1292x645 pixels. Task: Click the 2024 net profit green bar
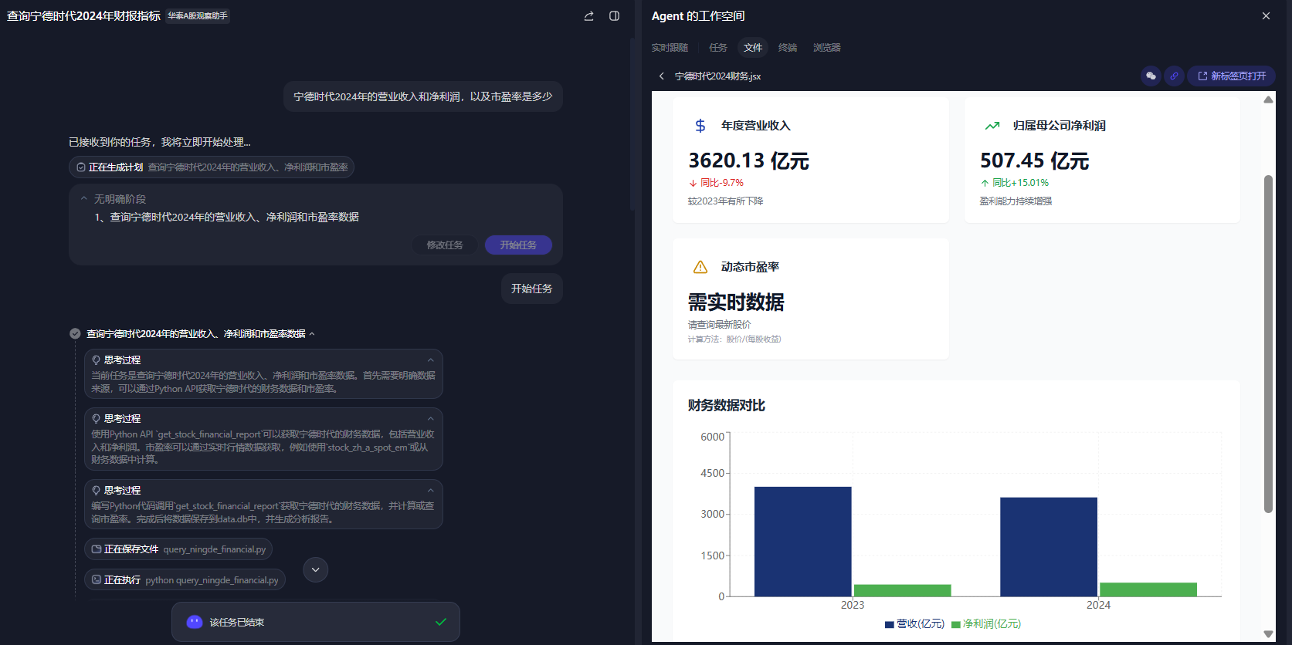[1148, 589]
